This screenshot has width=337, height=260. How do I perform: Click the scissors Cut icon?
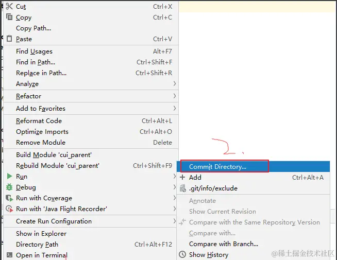[x=9, y=7]
